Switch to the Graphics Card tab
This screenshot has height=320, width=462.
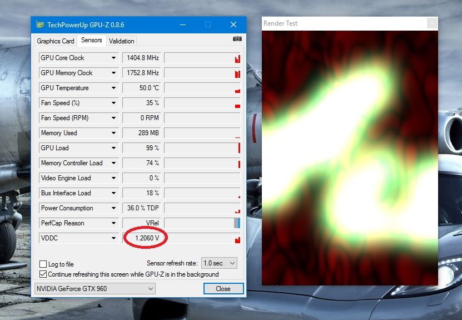[56, 41]
